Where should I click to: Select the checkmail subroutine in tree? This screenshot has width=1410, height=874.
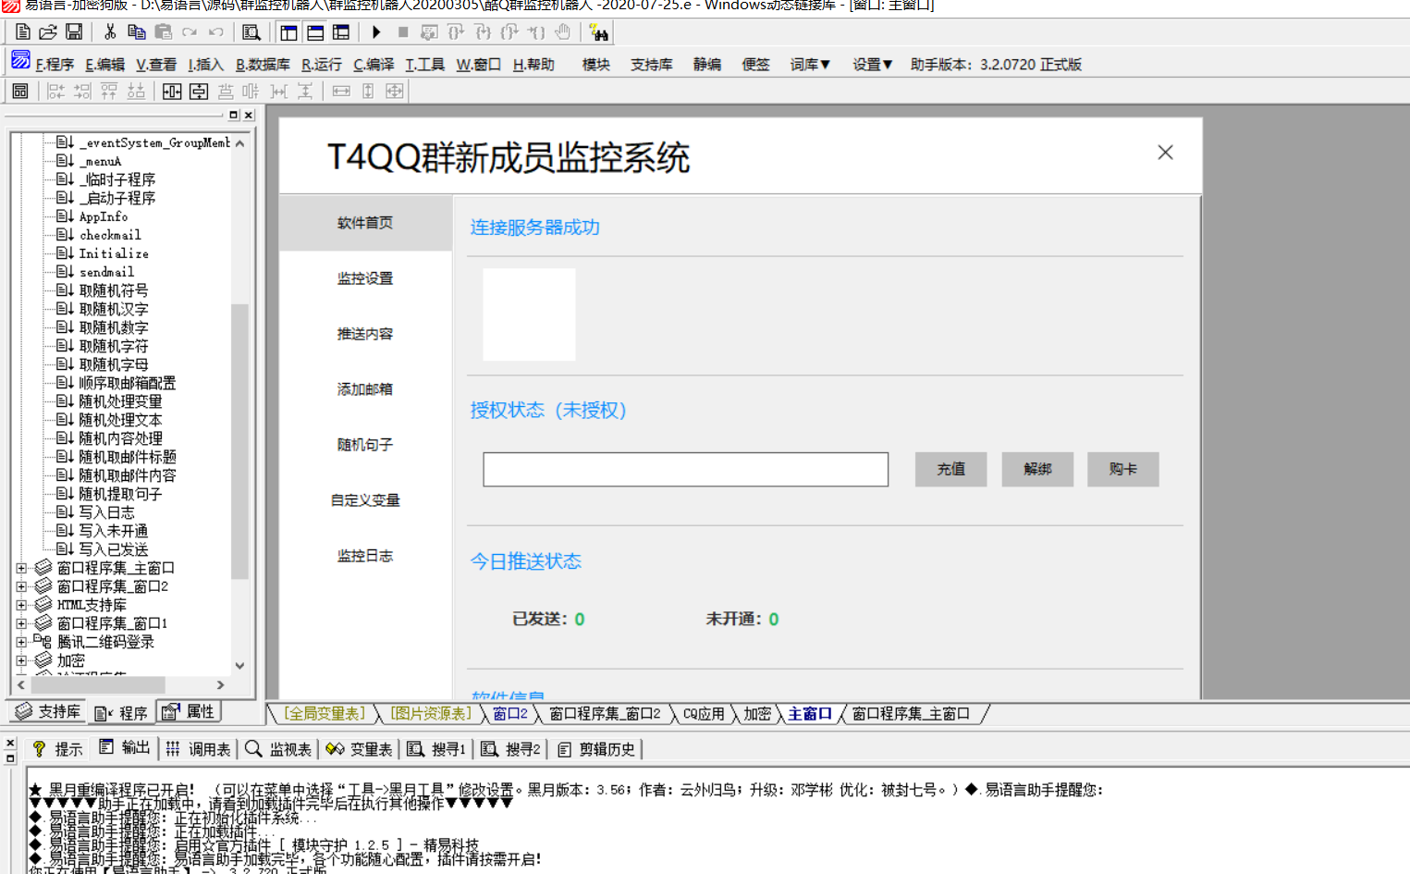pyautogui.click(x=110, y=235)
